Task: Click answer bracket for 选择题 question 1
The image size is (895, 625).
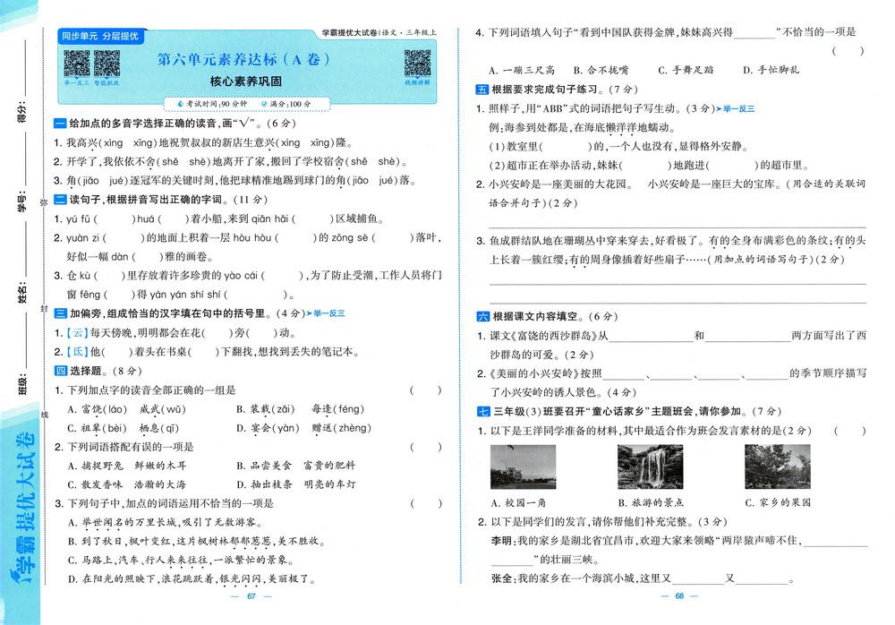Action: (x=425, y=390)
